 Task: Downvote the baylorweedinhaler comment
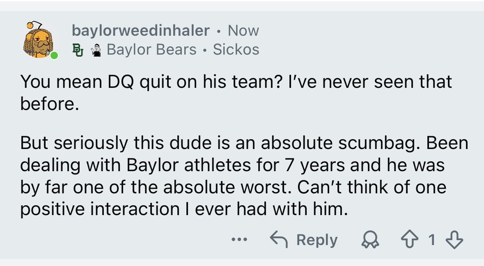[x=454, y=240]
